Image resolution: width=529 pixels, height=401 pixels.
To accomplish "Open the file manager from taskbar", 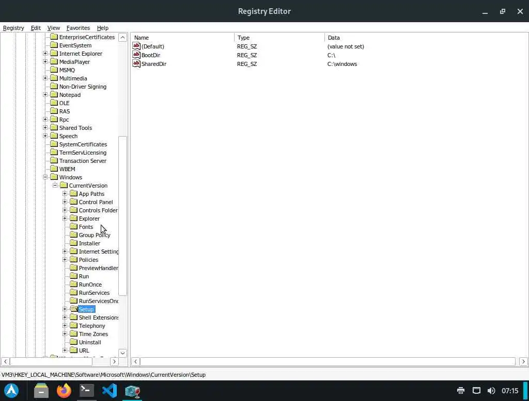I will [x=41, y=391].
